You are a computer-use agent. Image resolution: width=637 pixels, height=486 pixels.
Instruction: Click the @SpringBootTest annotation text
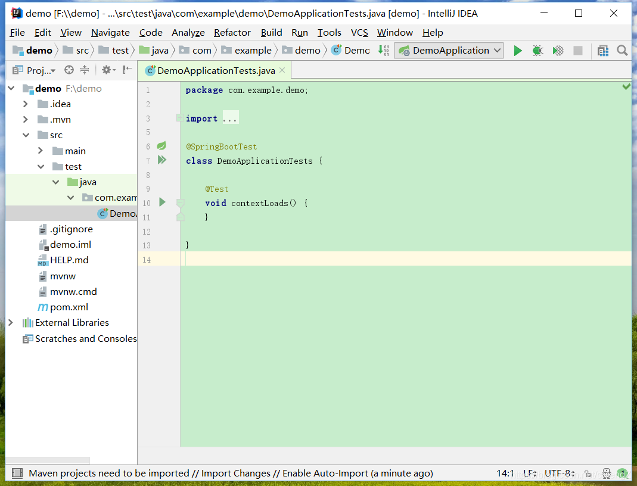point(222,147)
